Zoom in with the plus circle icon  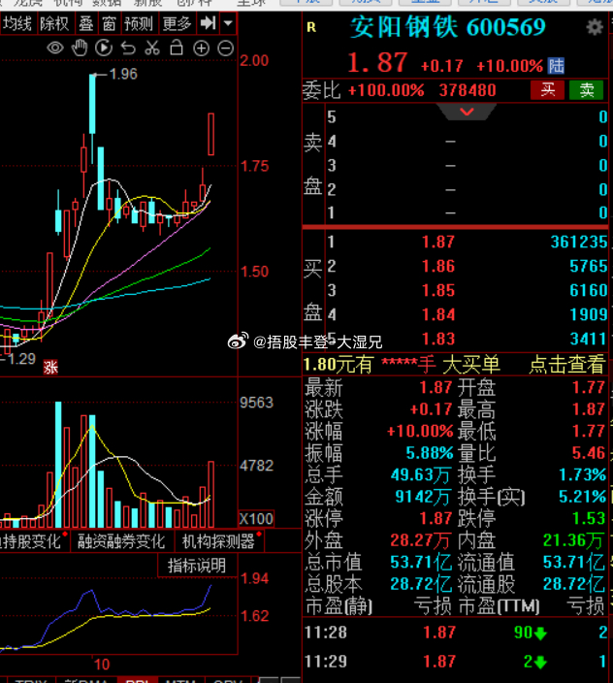pos(201,48)
